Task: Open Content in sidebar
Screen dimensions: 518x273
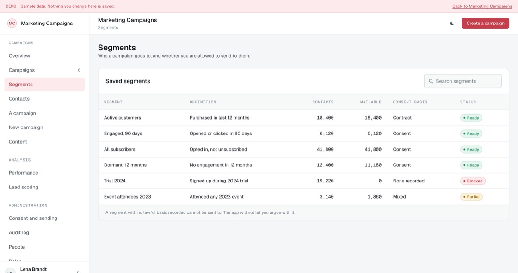Action: (x=44, y=142)
